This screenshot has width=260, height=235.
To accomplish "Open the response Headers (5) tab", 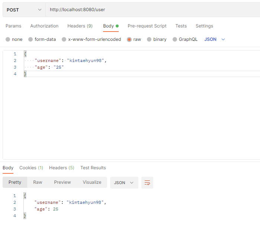I will [61, 168].
